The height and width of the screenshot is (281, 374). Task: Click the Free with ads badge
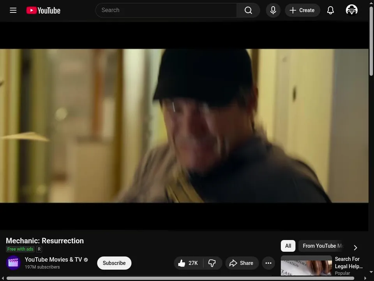point(20,249)
